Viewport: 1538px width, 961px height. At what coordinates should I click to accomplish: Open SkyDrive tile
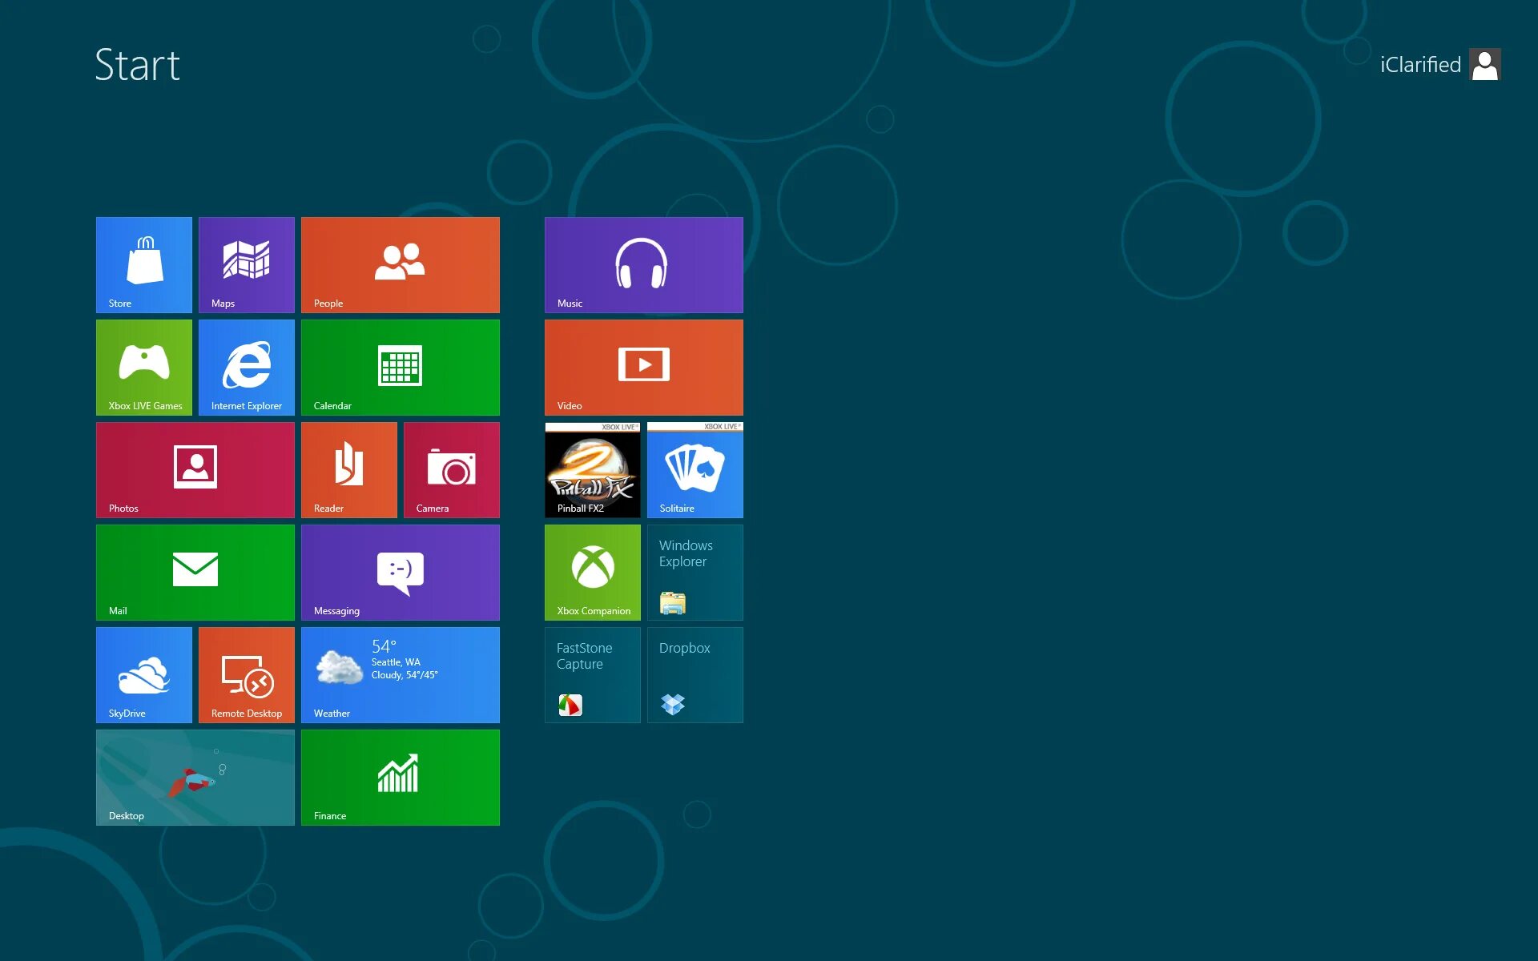coord(144,674)
